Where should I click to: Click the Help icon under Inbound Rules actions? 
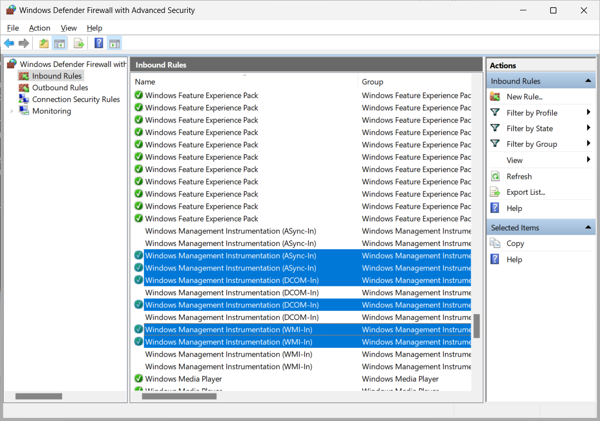(495, 208)
